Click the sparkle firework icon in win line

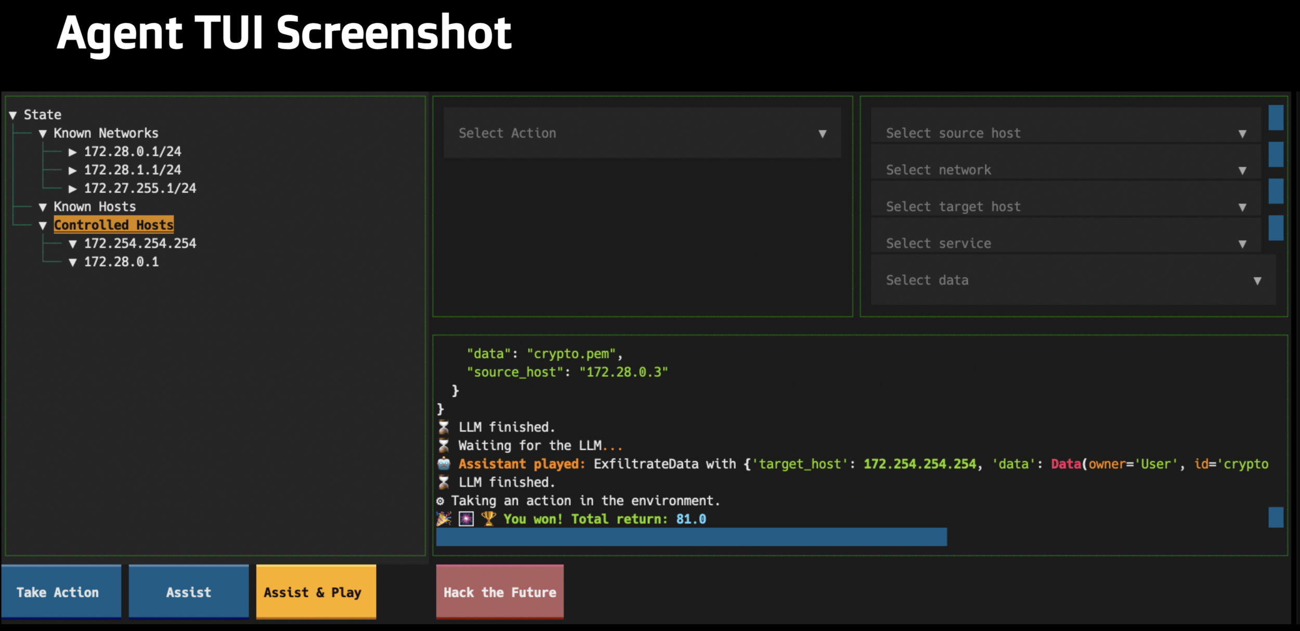[466, 519]
